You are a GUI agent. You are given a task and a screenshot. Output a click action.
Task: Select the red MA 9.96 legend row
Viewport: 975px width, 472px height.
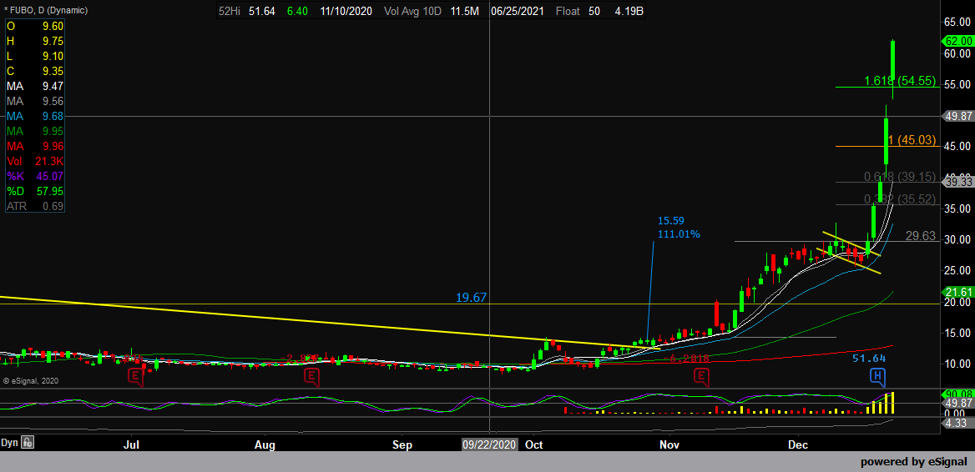click(35, 147)
